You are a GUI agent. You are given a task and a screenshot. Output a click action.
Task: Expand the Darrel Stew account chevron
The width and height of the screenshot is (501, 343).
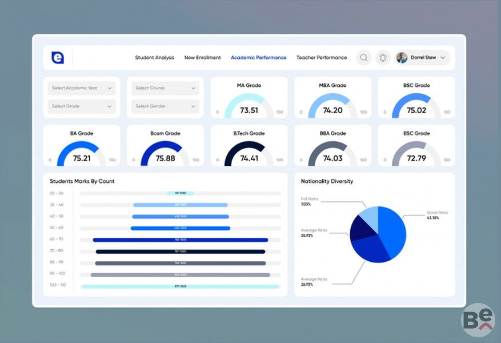(443, 58)
